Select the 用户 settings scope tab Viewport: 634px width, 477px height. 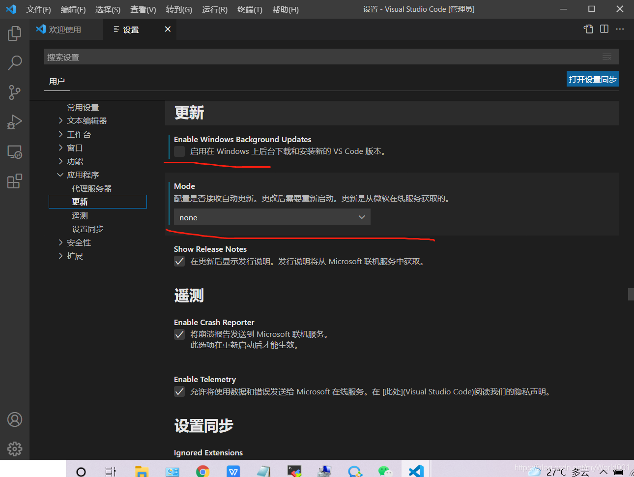pyautogui.click(x=57, y=81)
